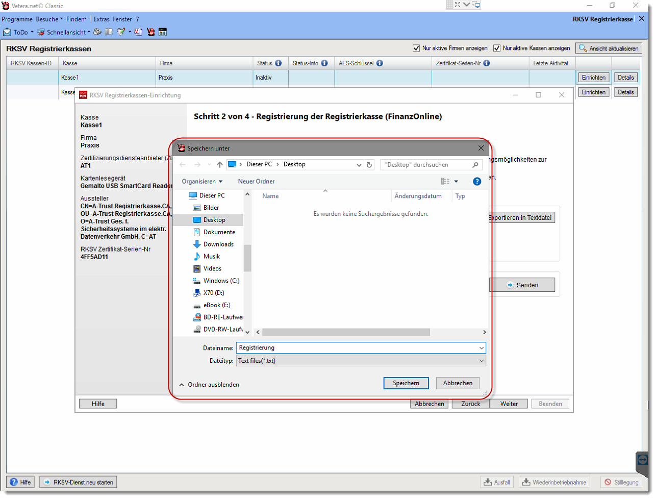Click the calculator icon in main toolbar

163,32
